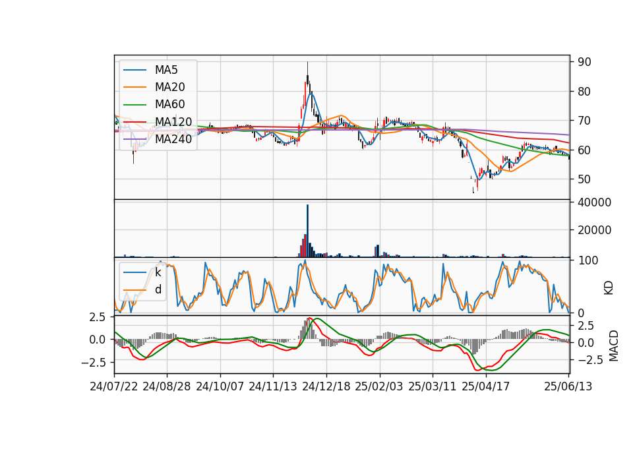
Task: Click the left MACD axis value 0.0
Action: coord(97,340)
